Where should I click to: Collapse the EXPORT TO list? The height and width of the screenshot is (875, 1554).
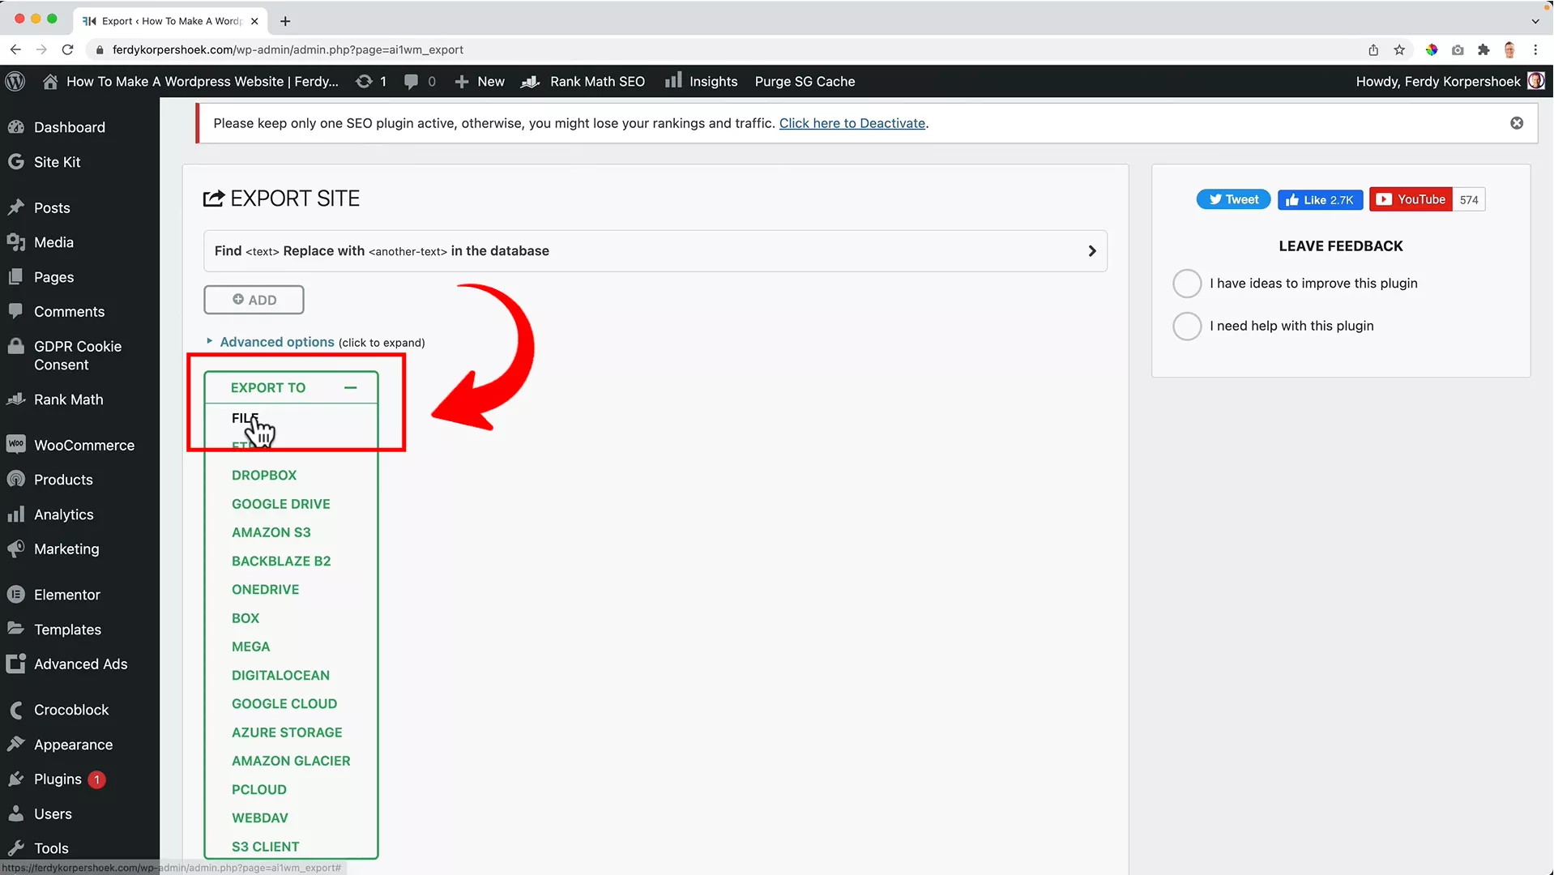(352, 386)
